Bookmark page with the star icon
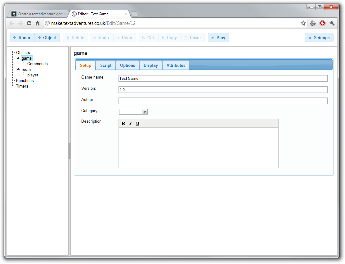Image resolution: width=345 pixels, height=264 pixels. click(x=303, y=23)
